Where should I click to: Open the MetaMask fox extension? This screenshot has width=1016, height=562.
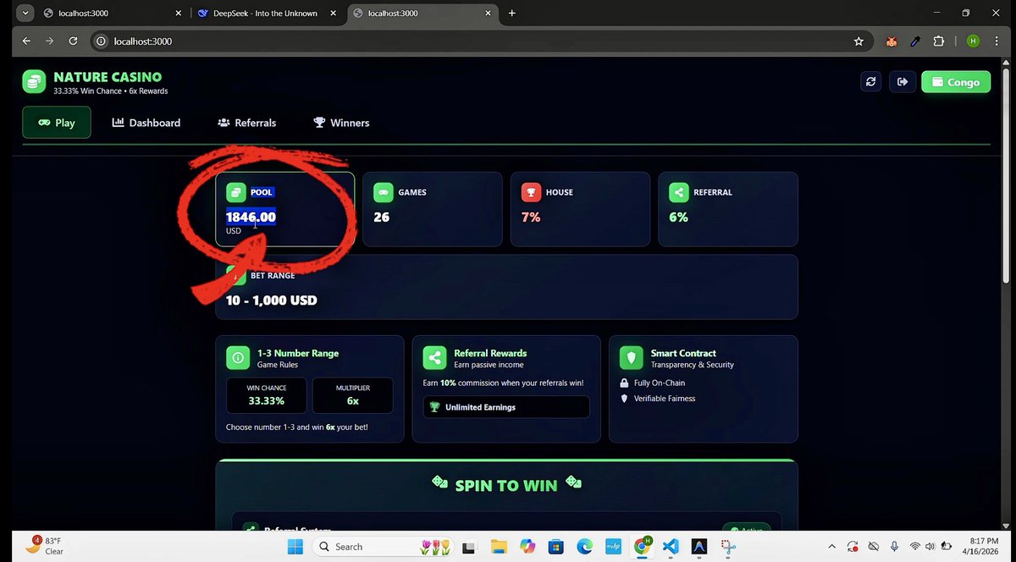pos(892,41)
